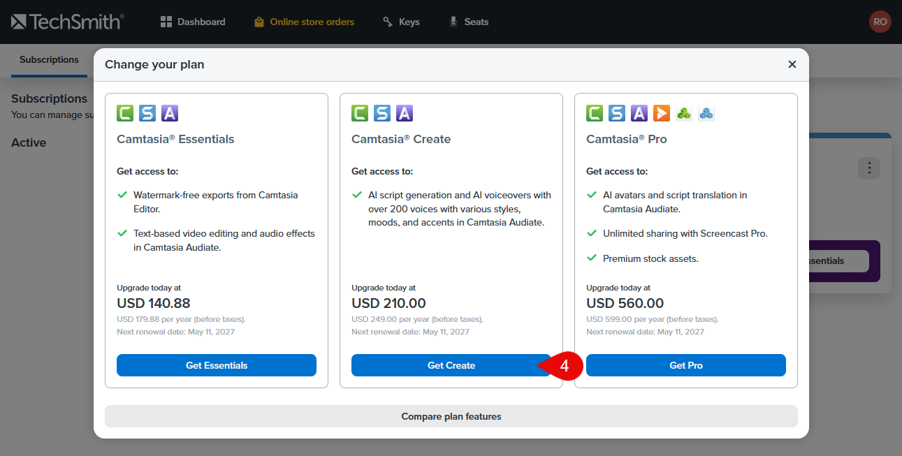Image resolution: width=902 pixels, height=456 pixels.
Task: Open the RO user avatar menu
Action: tap(880, 22)
